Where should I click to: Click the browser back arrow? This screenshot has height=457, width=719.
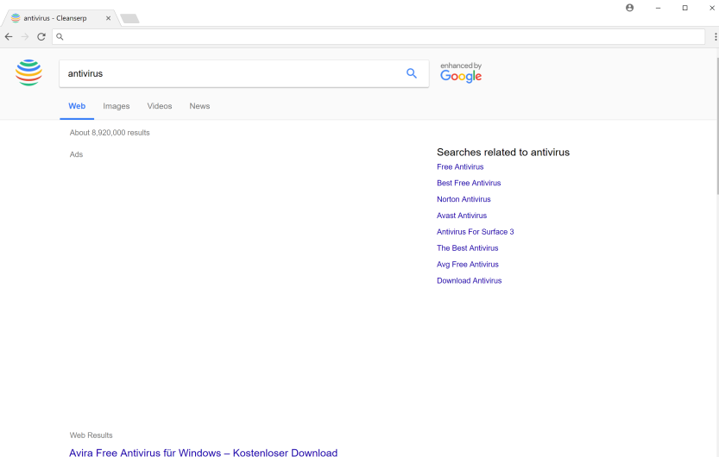[x=9, y=36]
